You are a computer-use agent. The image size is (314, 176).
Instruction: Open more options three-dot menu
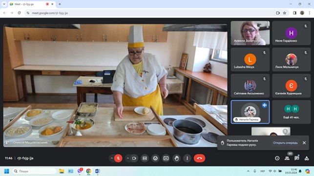click(x=187, y=158)
